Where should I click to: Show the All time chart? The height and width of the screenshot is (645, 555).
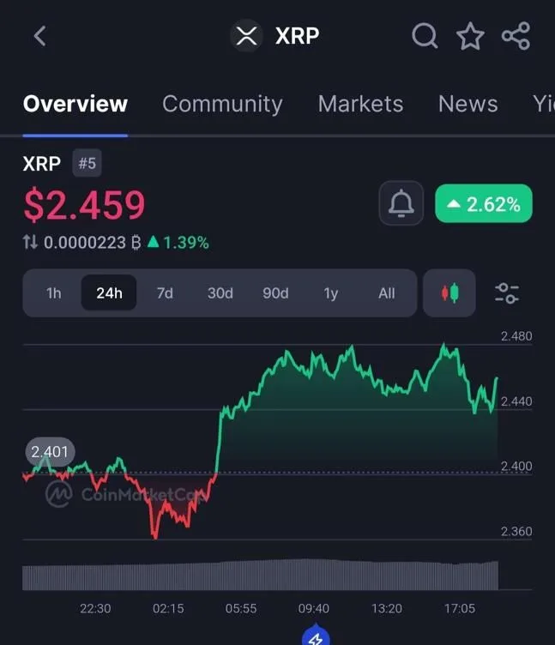coord(387,293)
